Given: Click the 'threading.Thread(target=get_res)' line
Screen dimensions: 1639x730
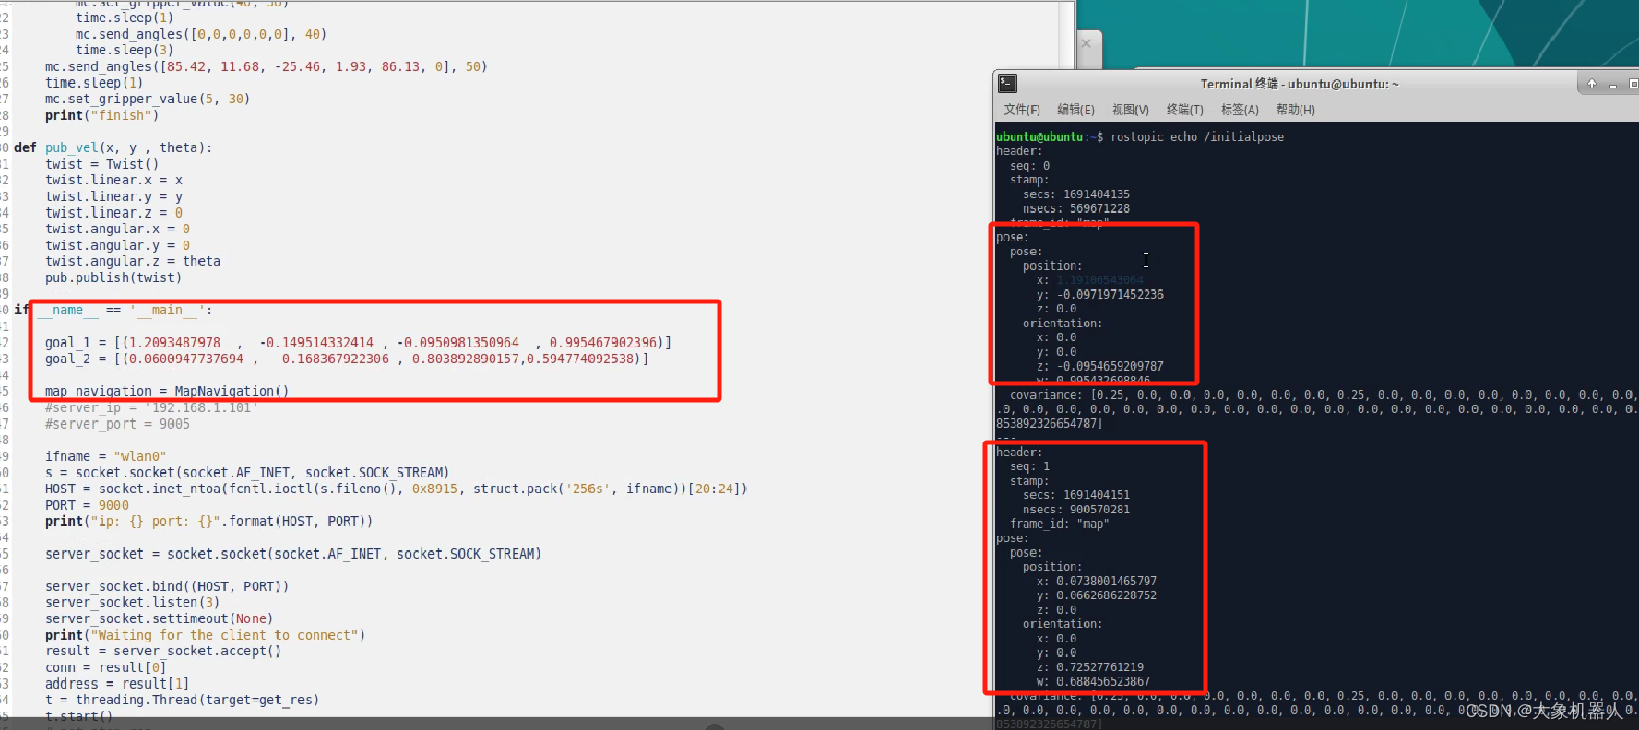Looking at the screenshot, I should tap(182, 700).
